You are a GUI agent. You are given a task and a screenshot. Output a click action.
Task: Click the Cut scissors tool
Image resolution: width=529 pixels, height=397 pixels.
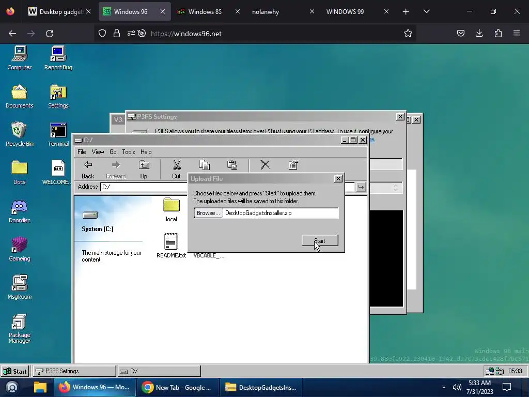(x=177, y=170)
